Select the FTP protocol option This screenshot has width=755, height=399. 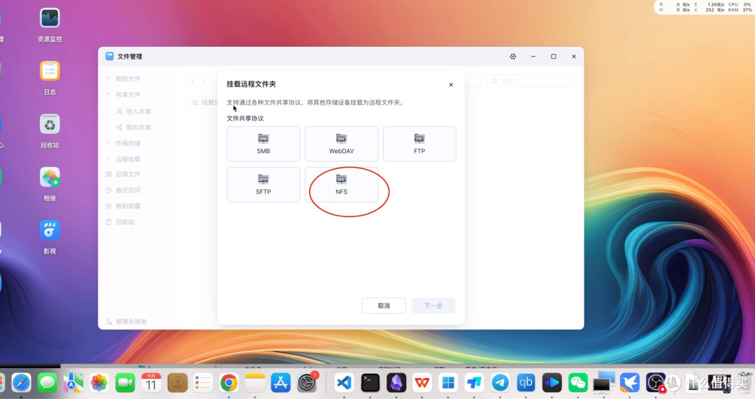click(419, 144)
